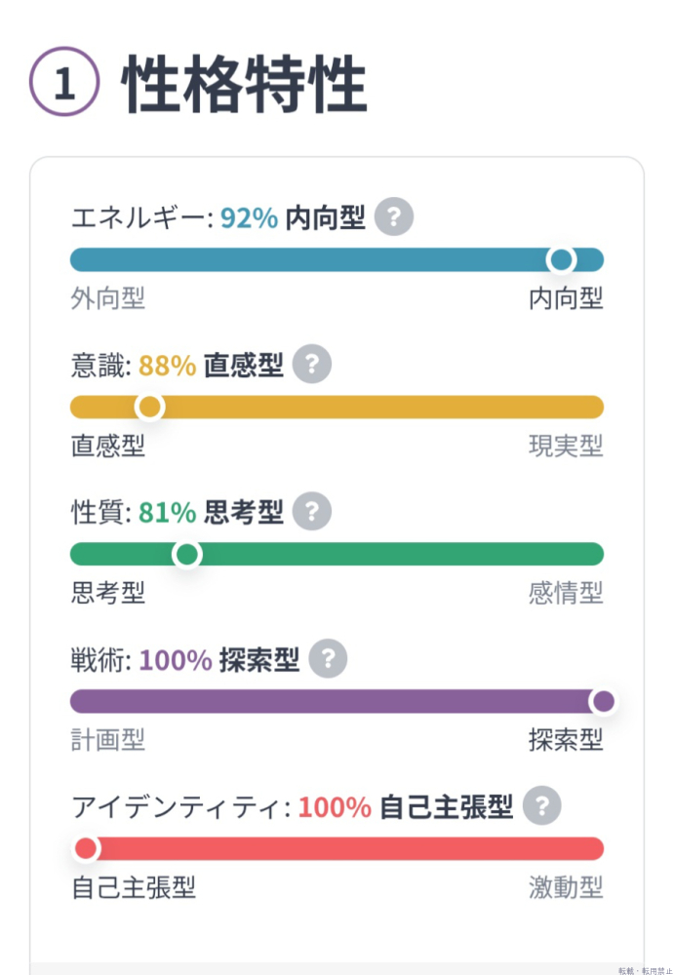Click the help icon beside エネルギー 内向型
This screenshot has width=674, height=975.
pyautogui.click(x=394, y=216)
